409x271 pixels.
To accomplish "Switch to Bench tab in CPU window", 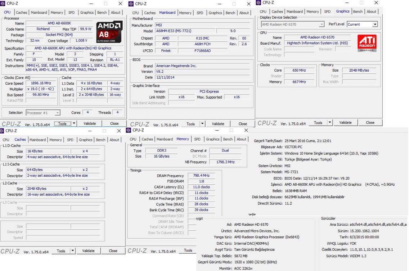I will (x=102, y=13).
